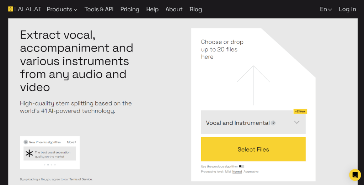This screenshot has width=364, height=185.
Task: Open the Products dropdown menu
Action: pos(62,10)
